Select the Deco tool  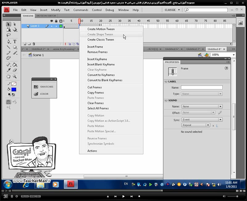pos(8,58)
